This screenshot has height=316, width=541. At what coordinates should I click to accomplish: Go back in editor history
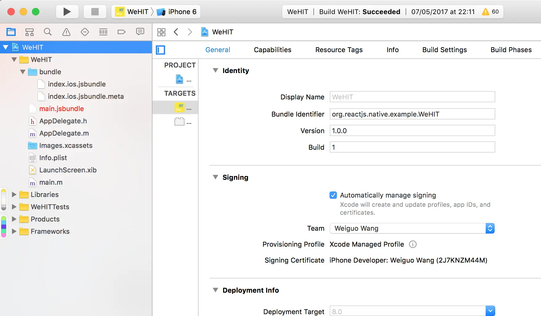click(176, 32)
